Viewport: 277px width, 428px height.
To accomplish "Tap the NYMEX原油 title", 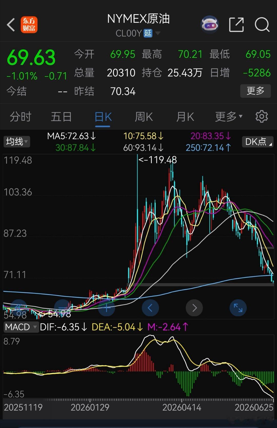I will pyautogui.click(x=138, y=19).
